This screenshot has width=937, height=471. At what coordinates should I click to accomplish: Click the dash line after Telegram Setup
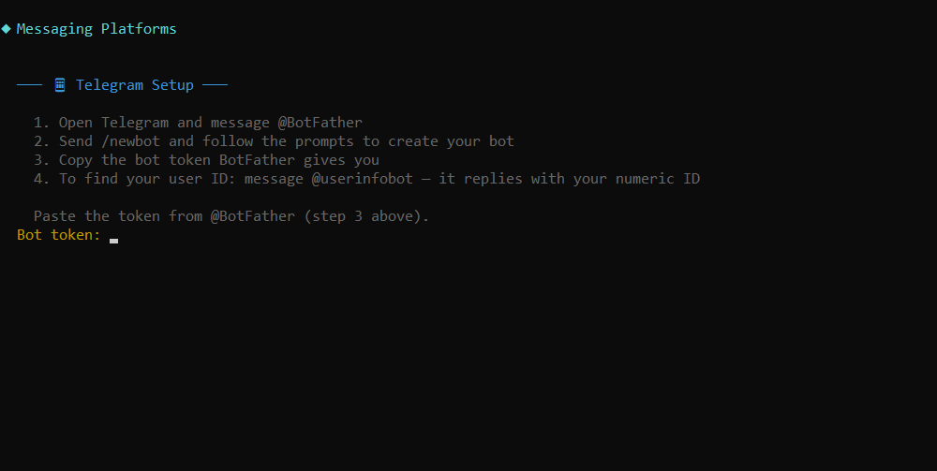(216, 85)
